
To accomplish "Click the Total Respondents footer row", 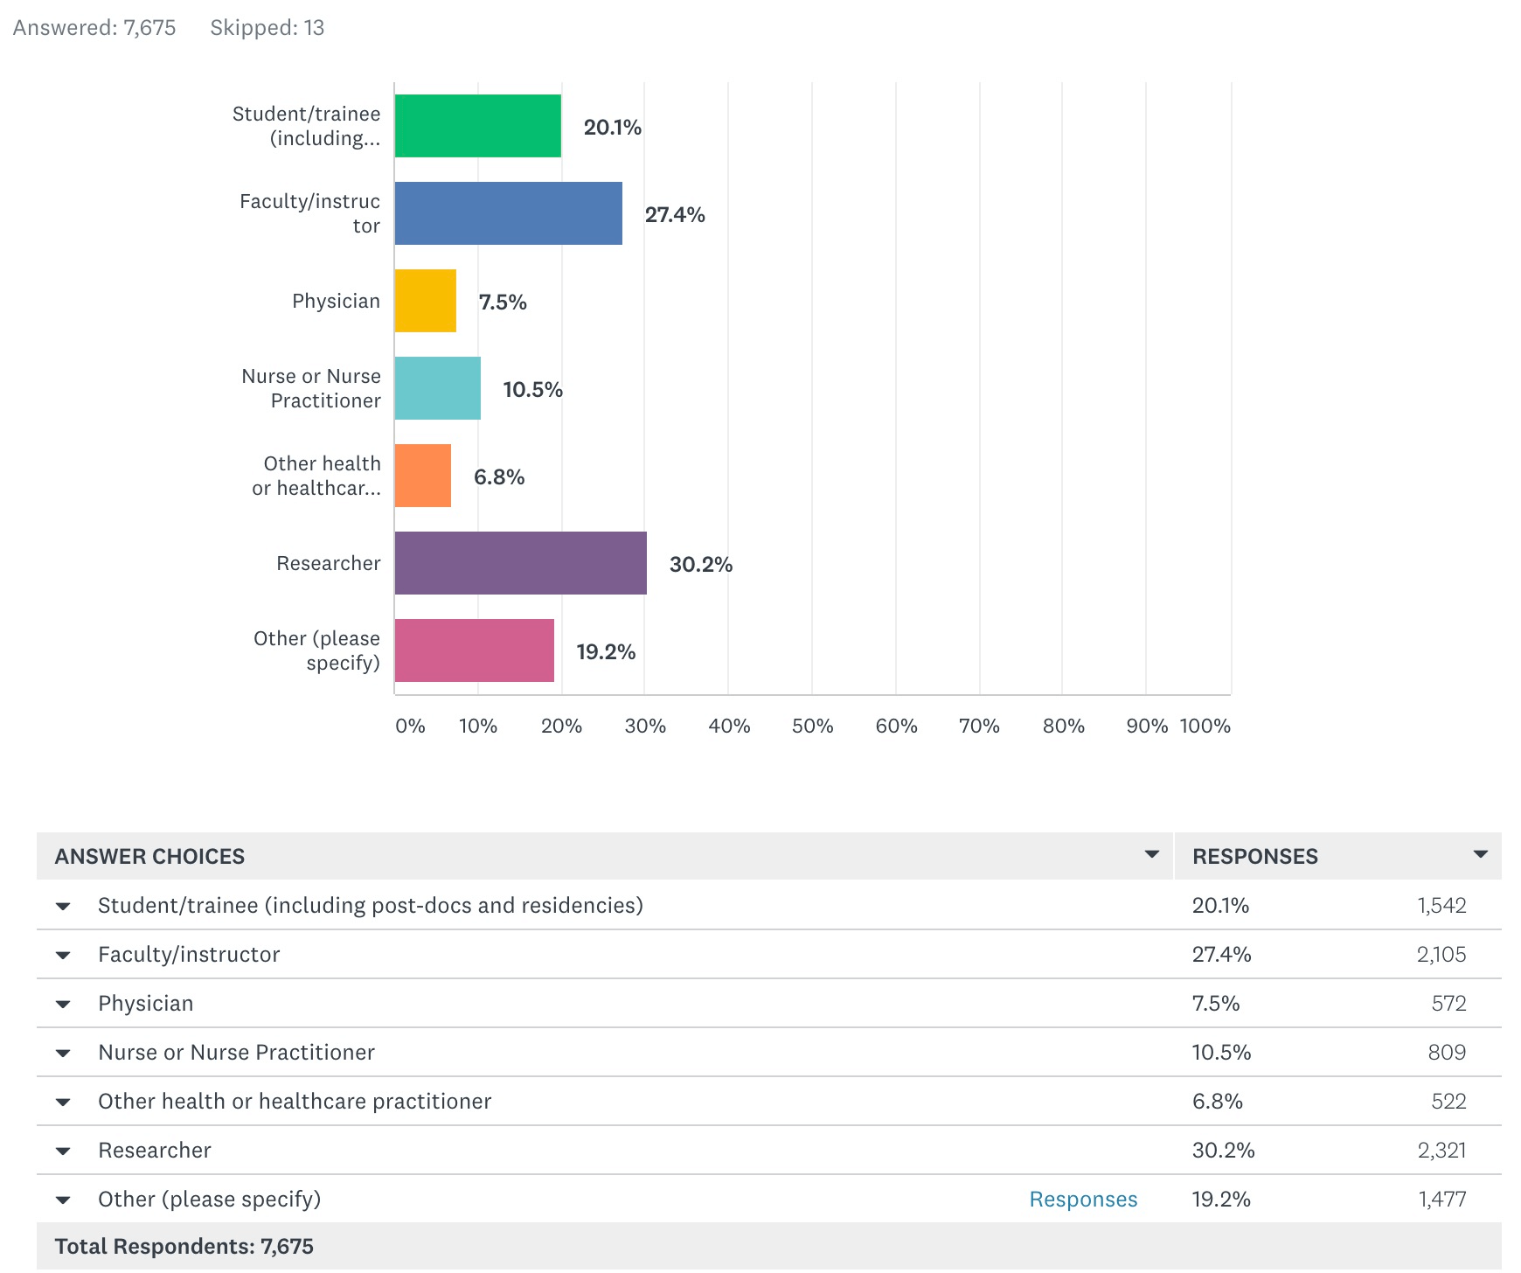I will [x=769, y=1246].
